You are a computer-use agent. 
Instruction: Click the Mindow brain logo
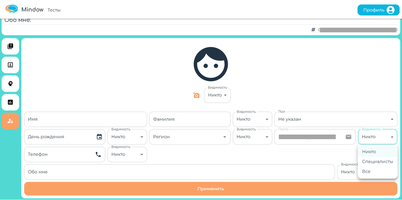(x=11, y=9)
